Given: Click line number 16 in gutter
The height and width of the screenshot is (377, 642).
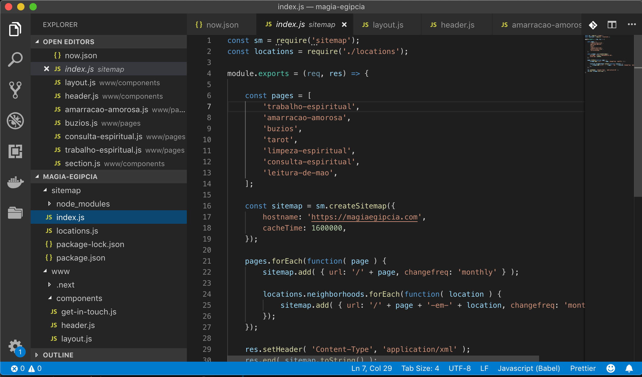Looking at the screenshot, I should point(207,206).
